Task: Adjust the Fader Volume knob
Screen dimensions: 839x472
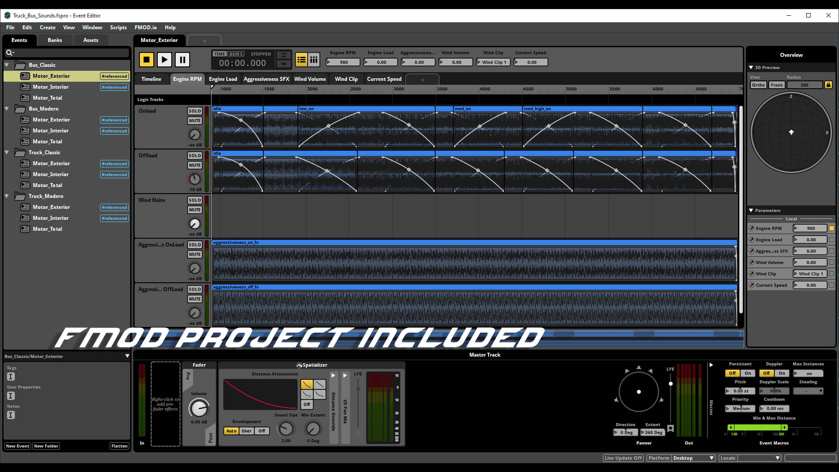Action: point(199,409)
